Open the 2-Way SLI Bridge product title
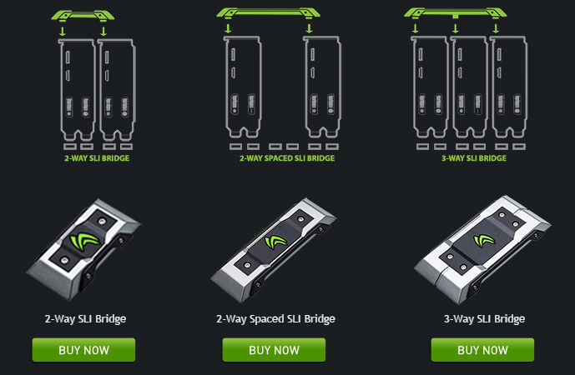 [85, 319]
